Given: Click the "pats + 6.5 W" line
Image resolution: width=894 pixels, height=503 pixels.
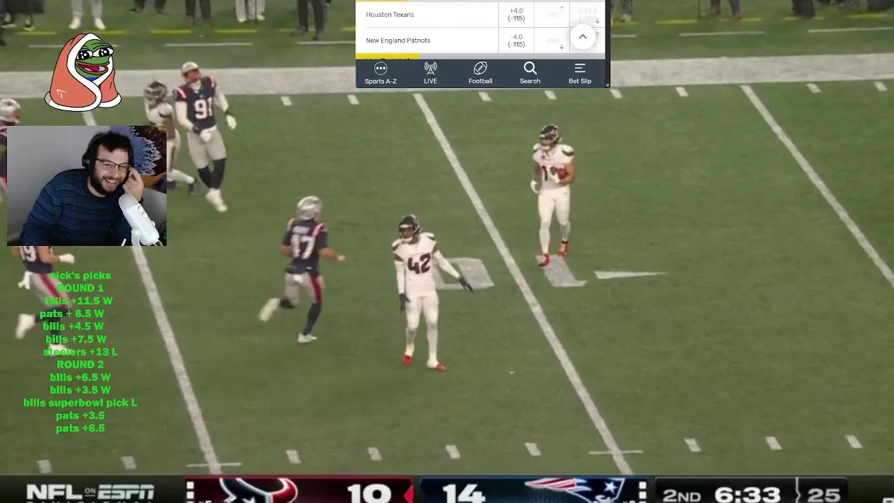Looking at the screenshot, I should pos(72,314).
